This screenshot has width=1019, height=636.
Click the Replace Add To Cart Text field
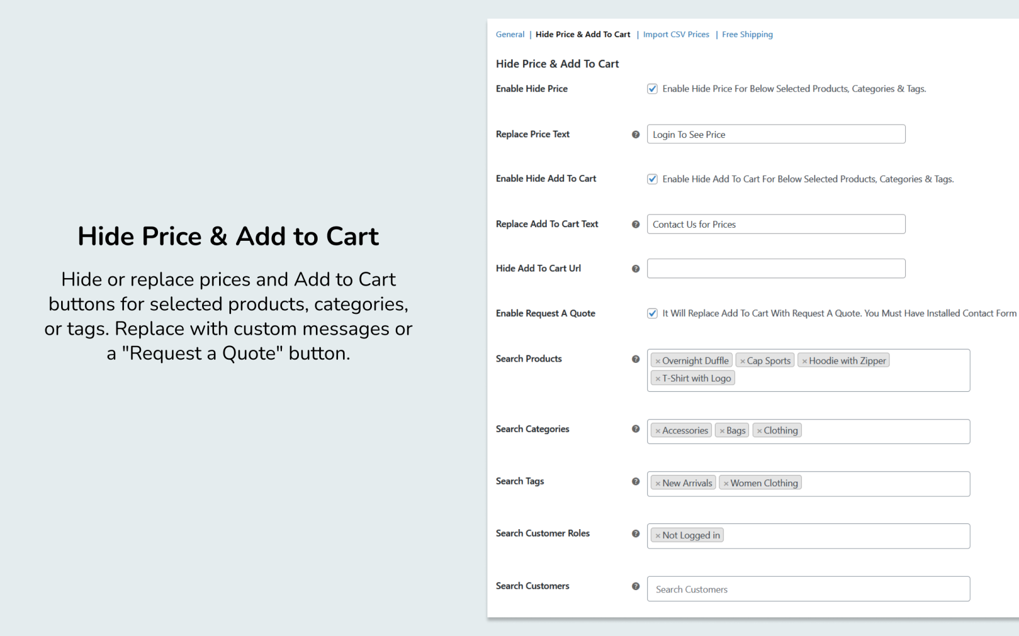click(x=776, y=224)
